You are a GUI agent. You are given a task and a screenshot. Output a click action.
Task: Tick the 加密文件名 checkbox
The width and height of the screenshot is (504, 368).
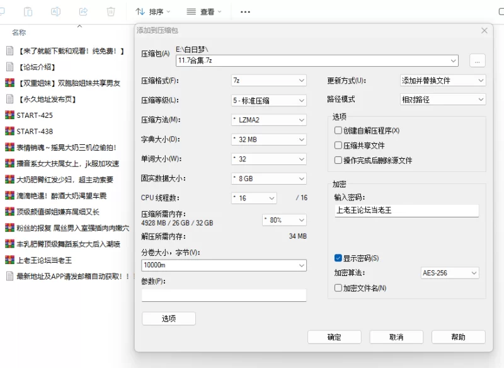coord(338,288)
